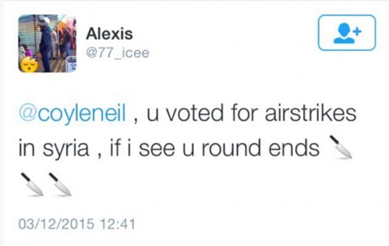Click the word 'airstrikes' in the tweet
The height and width of the screenshot is (246, 389).
pos(310,113)
